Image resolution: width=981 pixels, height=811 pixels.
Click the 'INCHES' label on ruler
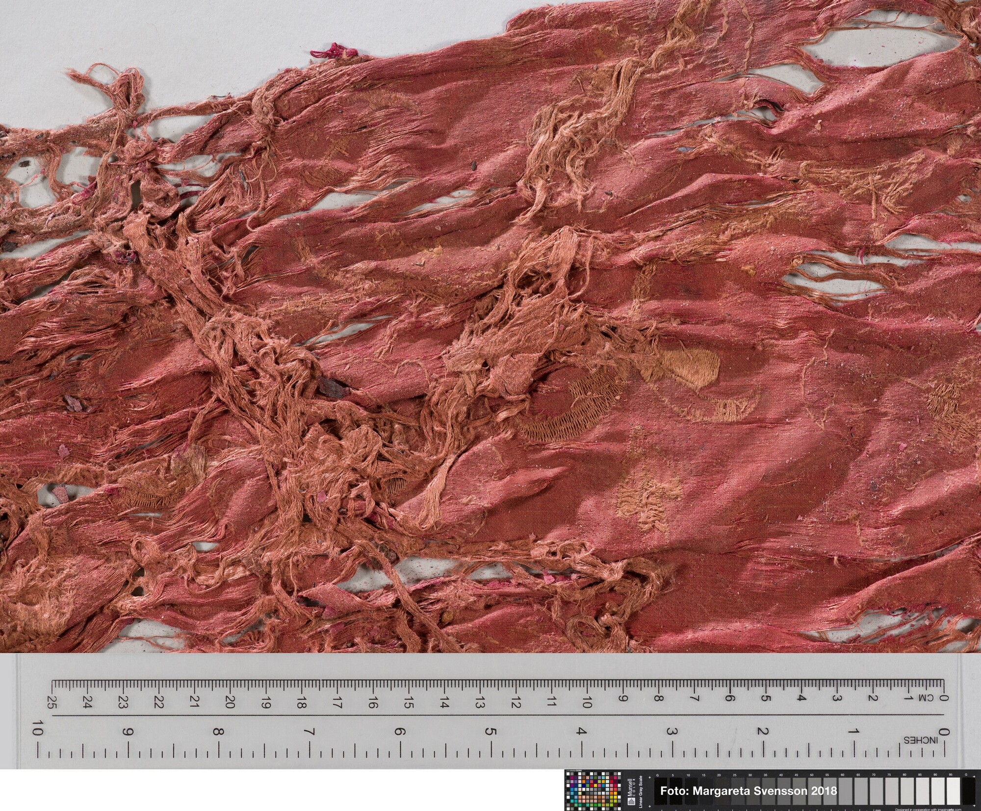[920, 739]
